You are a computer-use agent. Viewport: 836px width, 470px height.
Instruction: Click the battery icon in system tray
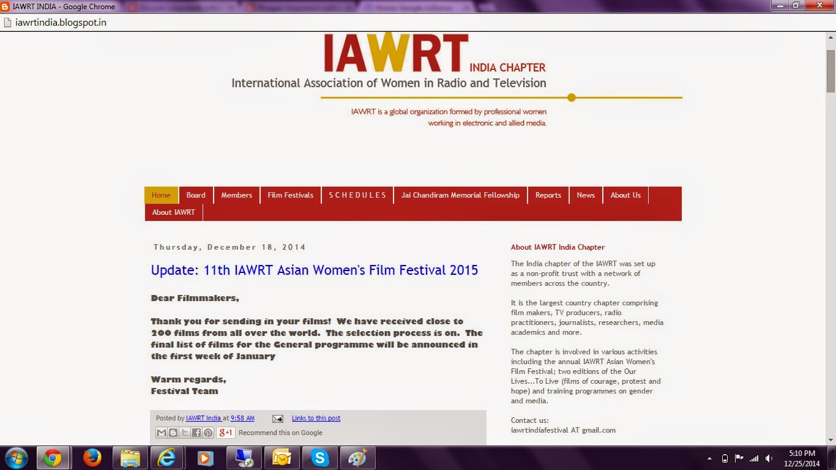725,458
